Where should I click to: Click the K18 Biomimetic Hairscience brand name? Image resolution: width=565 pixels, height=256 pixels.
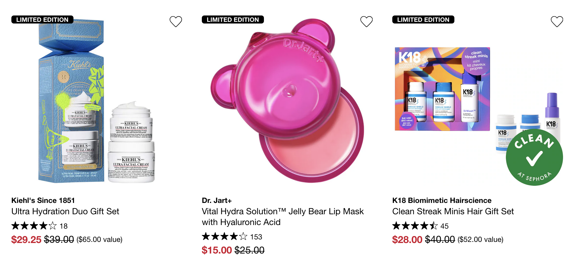pyautogui.click(x=442, y=200)
